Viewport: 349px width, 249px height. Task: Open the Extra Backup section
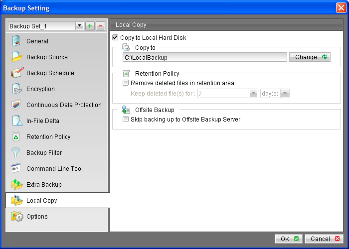(x=44, y=185)
